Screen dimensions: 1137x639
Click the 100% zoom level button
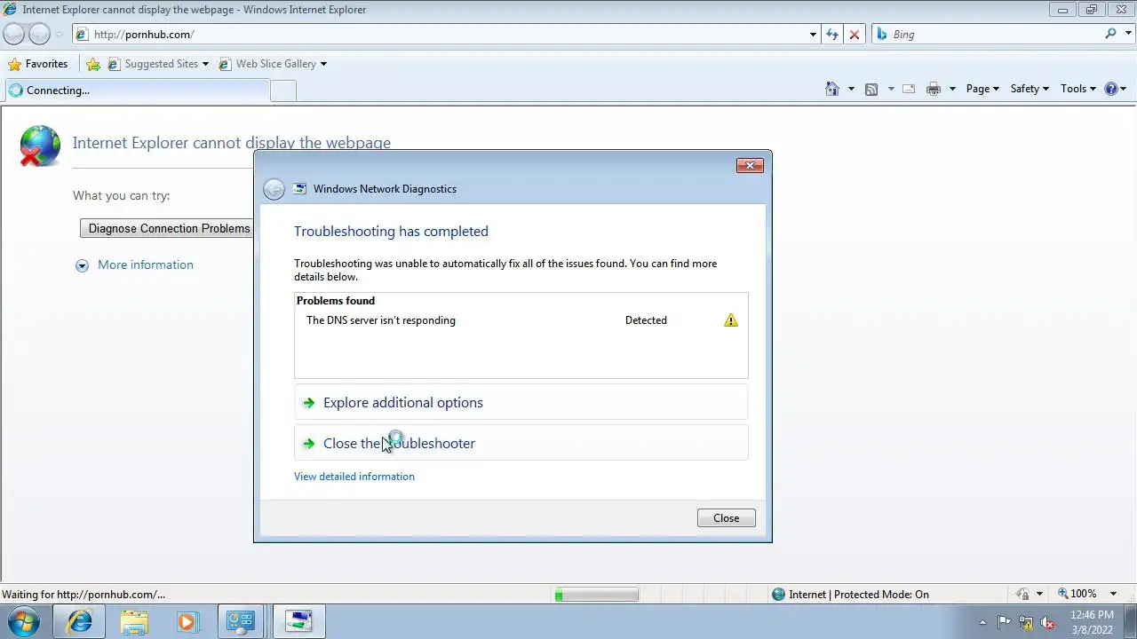[x=1077, y=594]
